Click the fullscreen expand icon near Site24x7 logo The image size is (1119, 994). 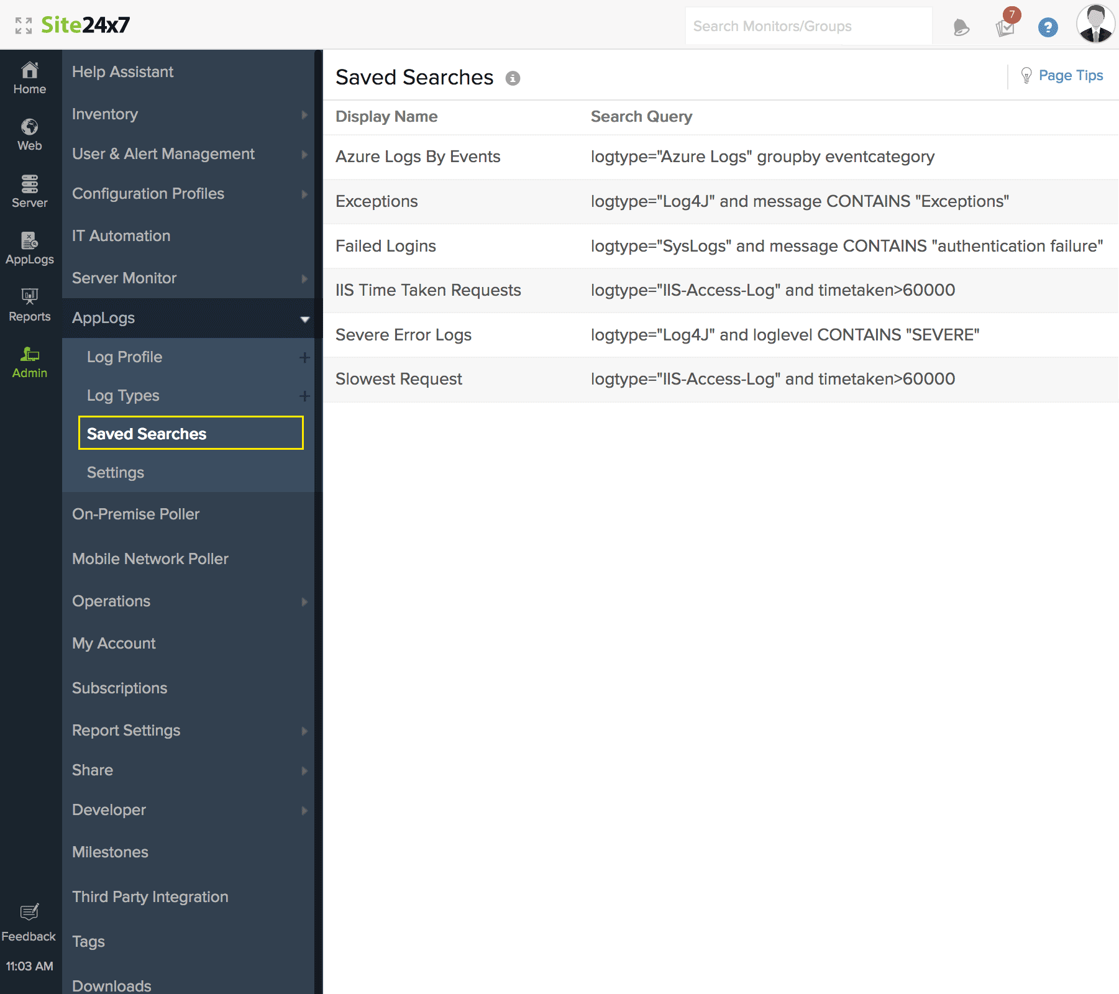coord(25,25)
